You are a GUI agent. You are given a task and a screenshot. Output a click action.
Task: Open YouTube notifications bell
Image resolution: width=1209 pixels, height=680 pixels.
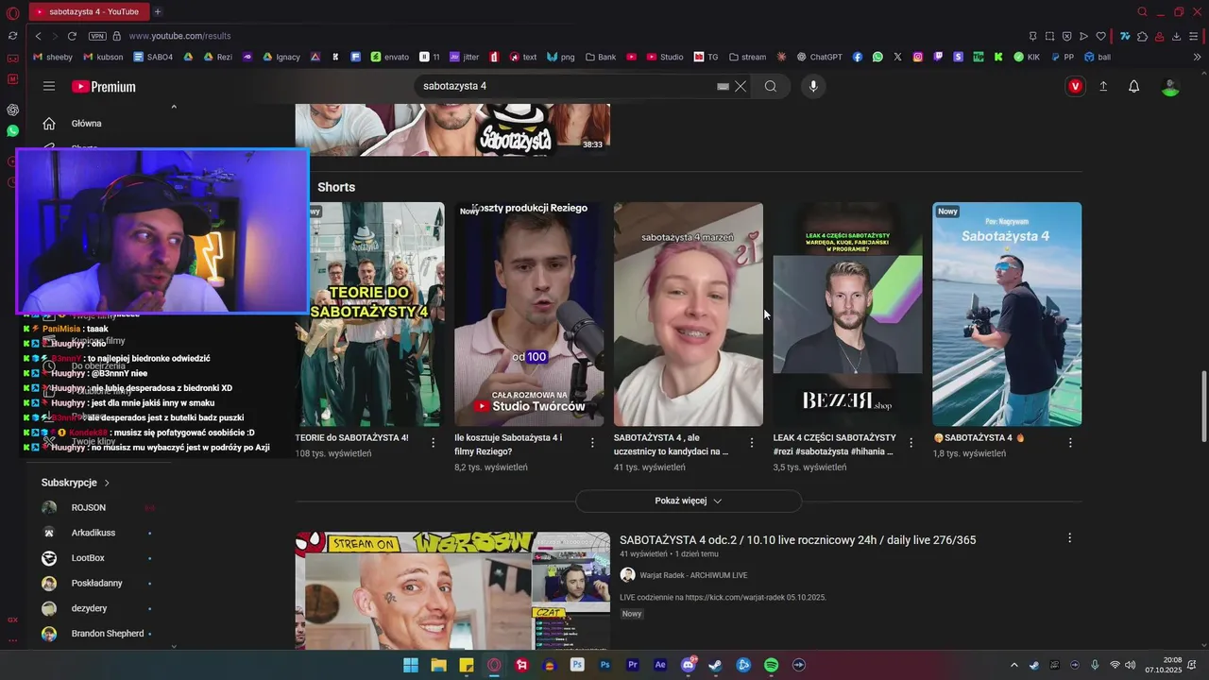pos(1134,86)
